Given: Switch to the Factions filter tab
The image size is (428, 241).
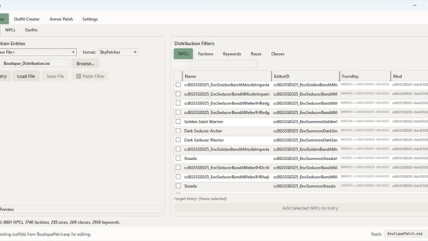Looking at the screenshot, I should tap(205, 54).
